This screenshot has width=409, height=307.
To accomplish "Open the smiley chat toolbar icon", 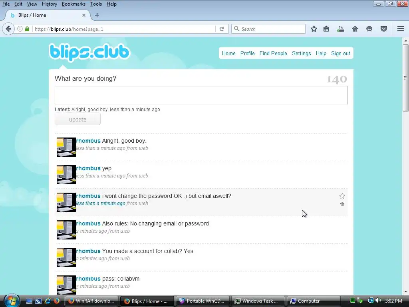I will coord(369,29).
